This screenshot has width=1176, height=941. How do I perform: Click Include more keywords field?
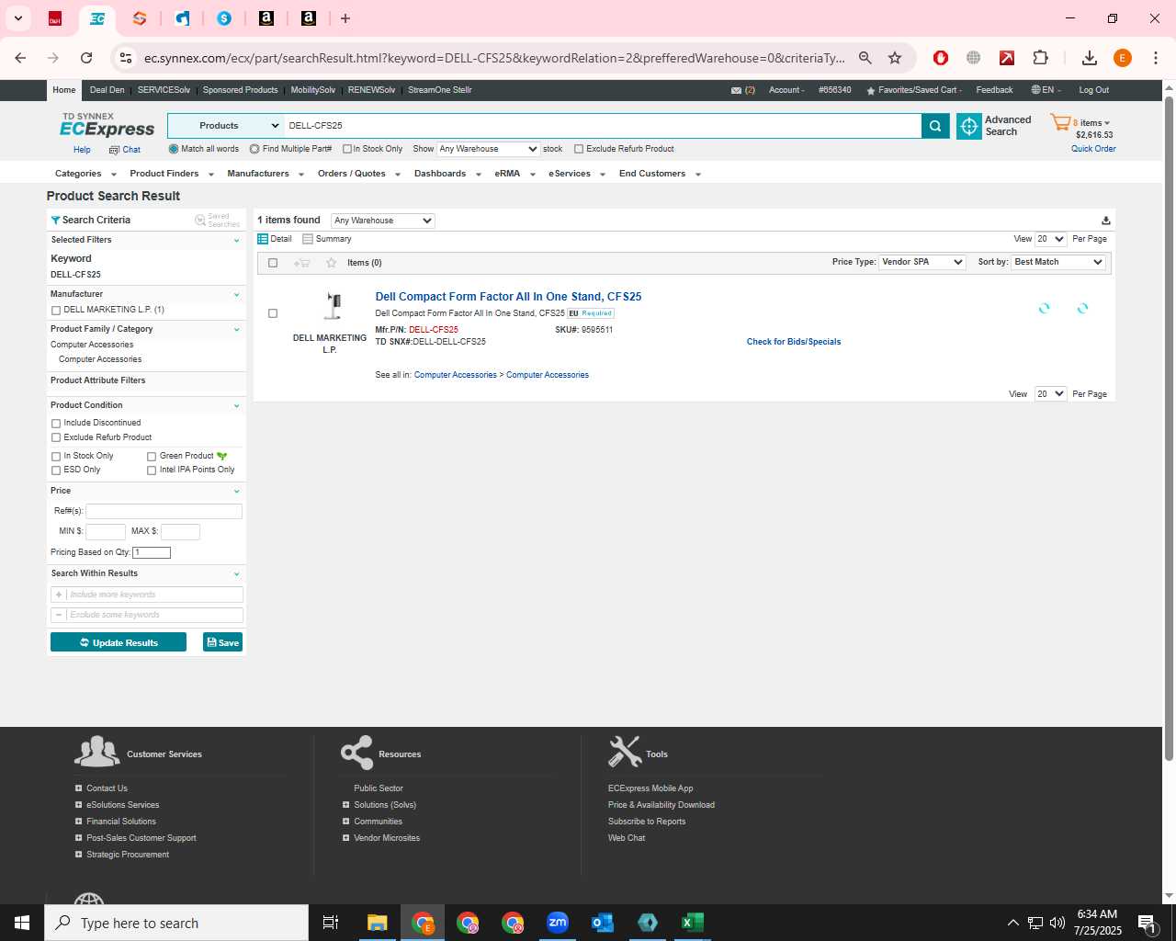[147, 595]
